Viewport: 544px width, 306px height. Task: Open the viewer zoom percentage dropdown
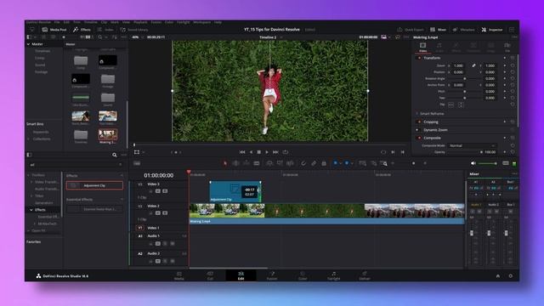137,37
